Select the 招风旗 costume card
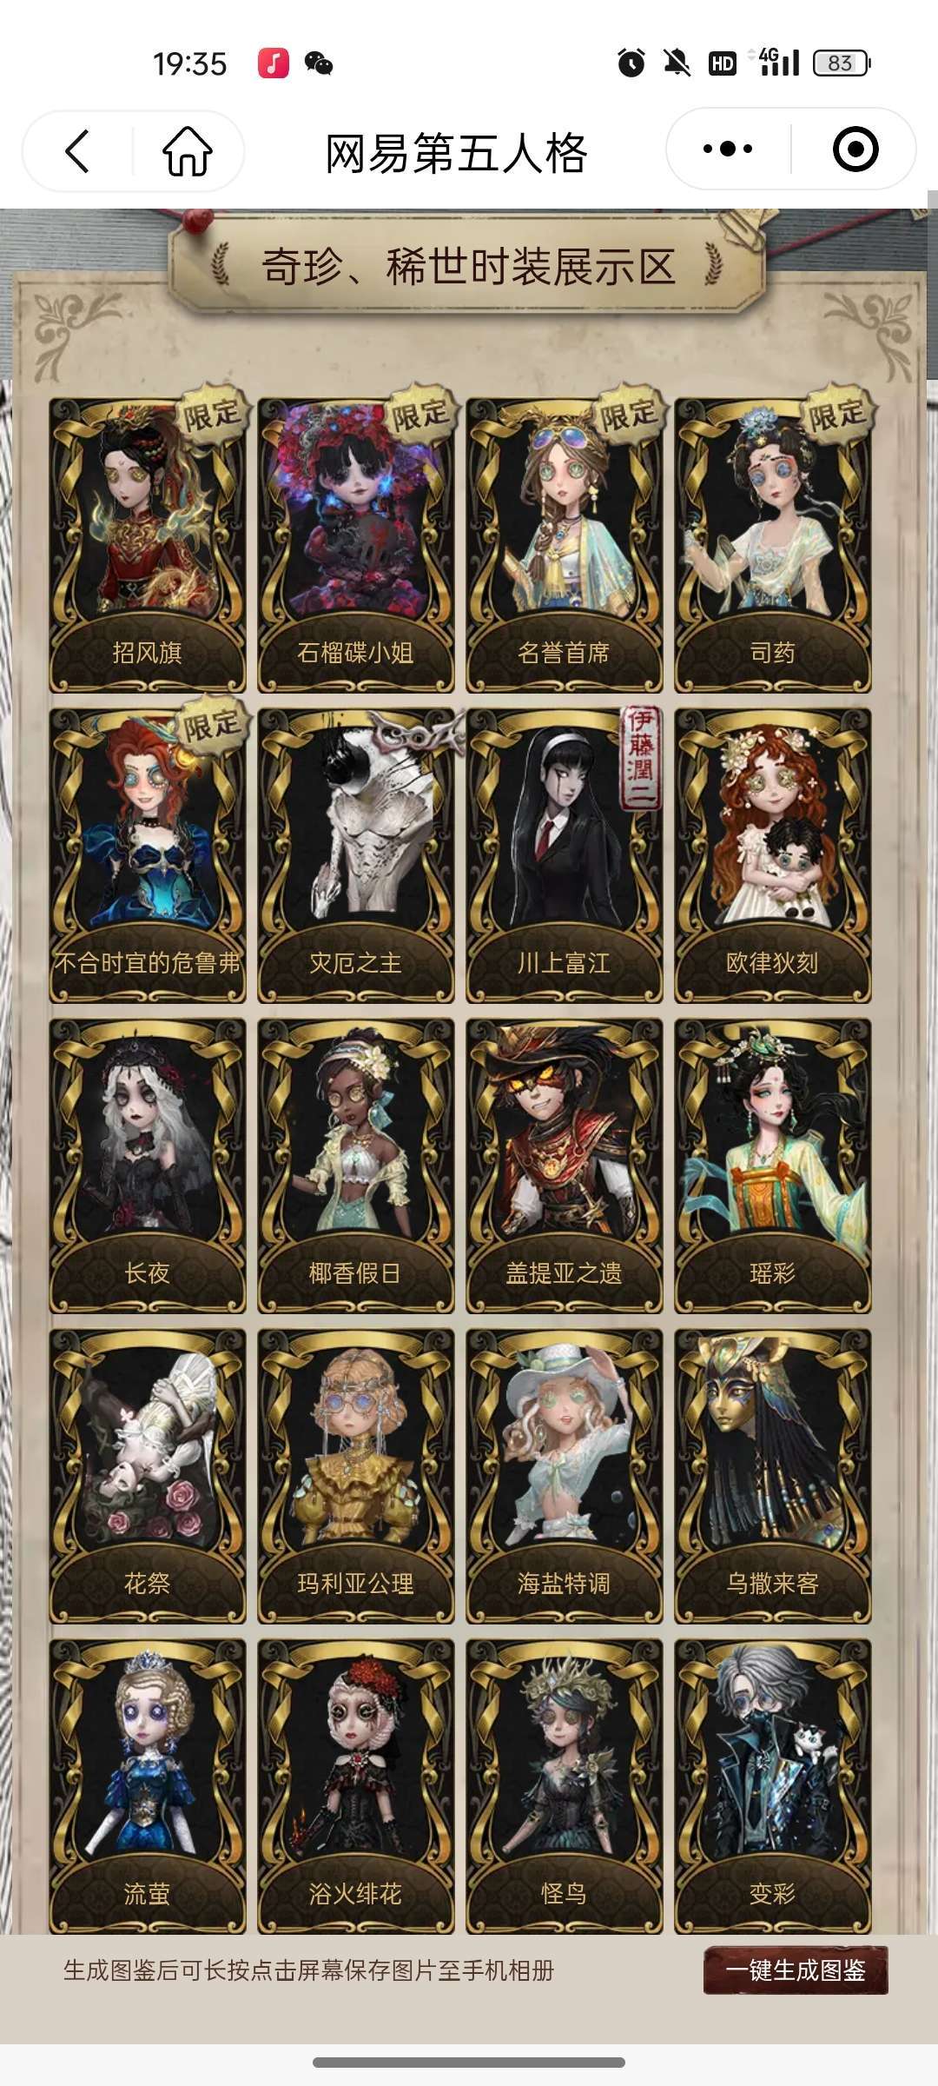938x2086 pixels. (x=148, y=545)
